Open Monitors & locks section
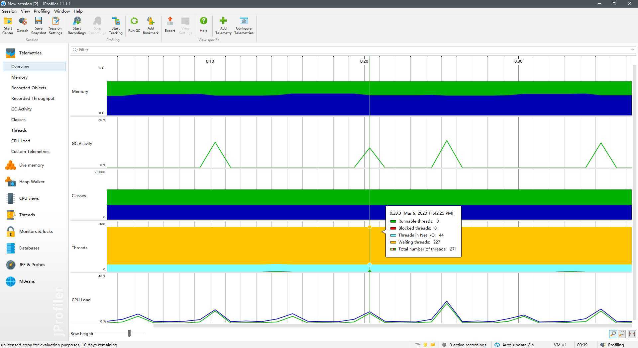Screen dimensions: 638x348 pyautogui.click(x=36, y=231)
